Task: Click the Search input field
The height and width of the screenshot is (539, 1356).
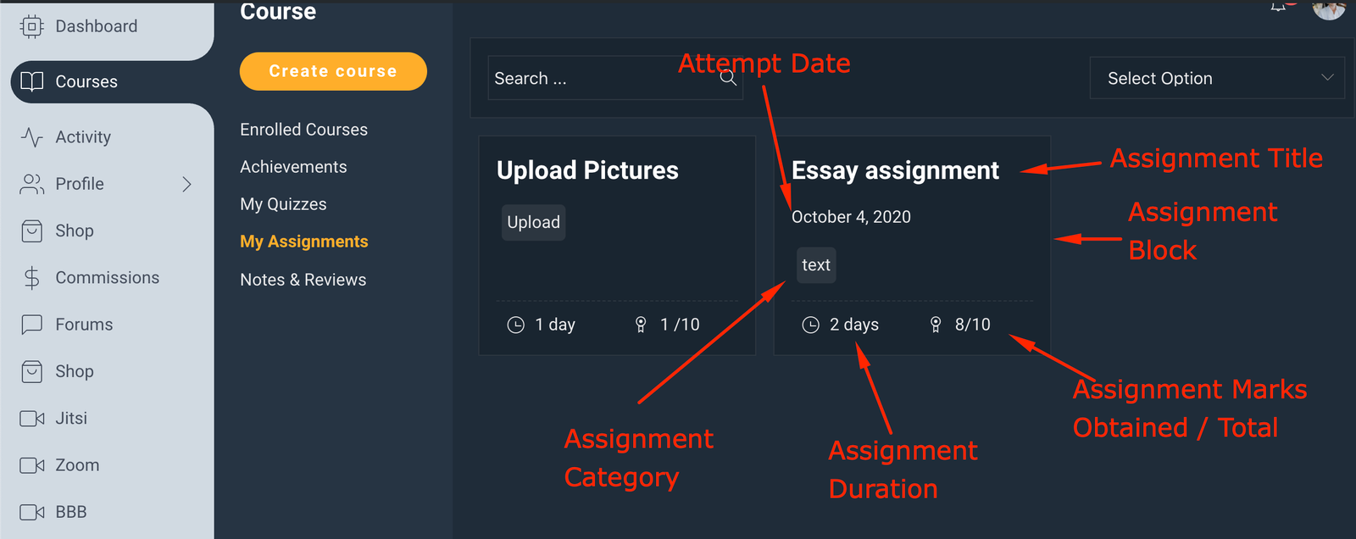Action: point(602,78)
